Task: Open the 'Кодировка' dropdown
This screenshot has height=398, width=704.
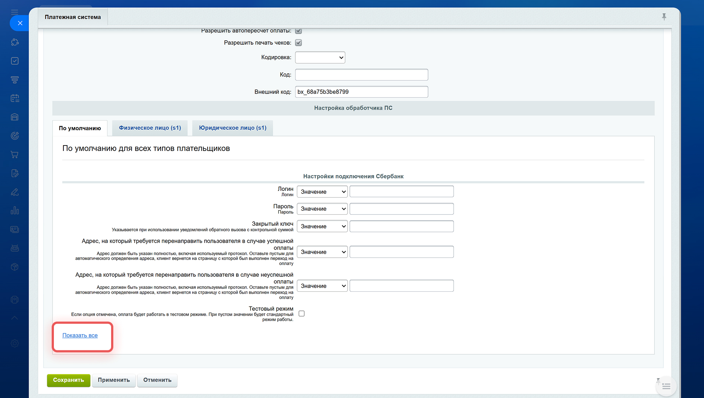Action: click(x=320, y=58)
